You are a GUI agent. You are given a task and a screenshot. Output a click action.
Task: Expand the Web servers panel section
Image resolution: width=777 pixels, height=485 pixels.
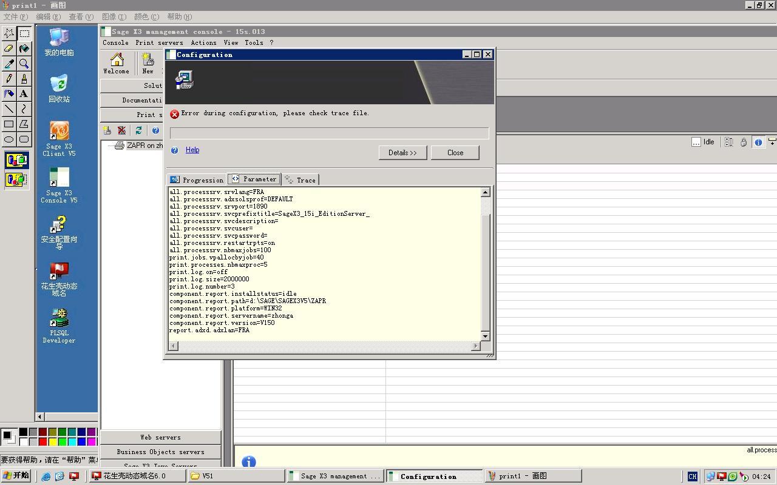pyautogui.click(x=160, y=437)
